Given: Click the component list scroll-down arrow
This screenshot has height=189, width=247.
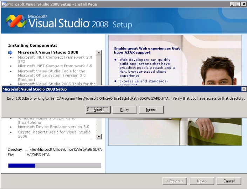Looking at the screenshot, I should (99, 136).
